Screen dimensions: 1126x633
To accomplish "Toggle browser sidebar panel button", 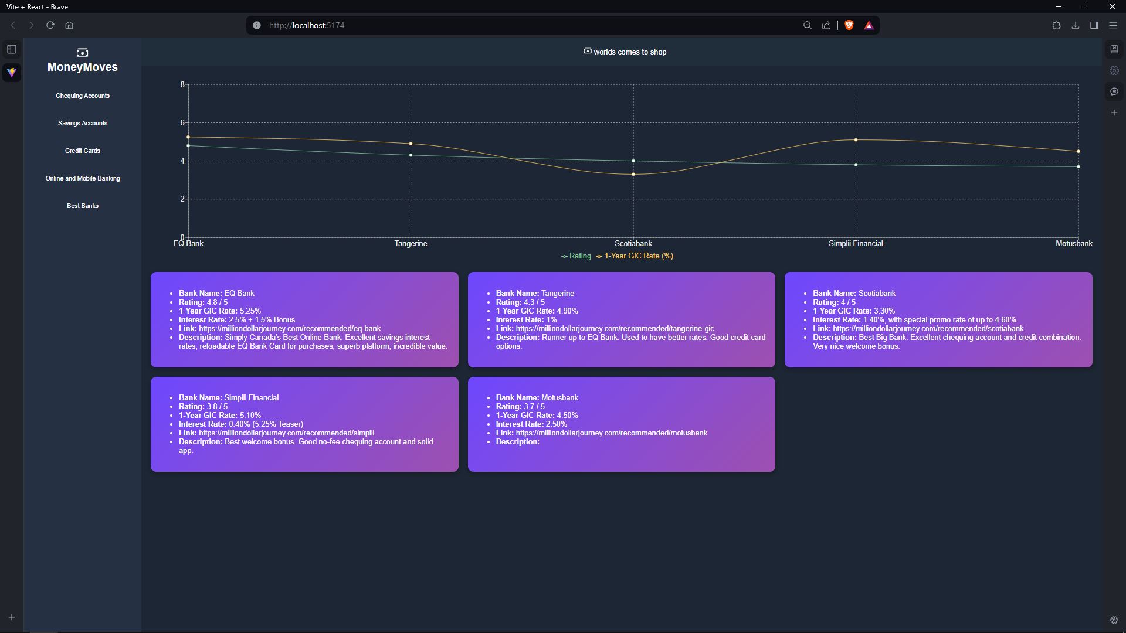I will (x=1094, y=25).
